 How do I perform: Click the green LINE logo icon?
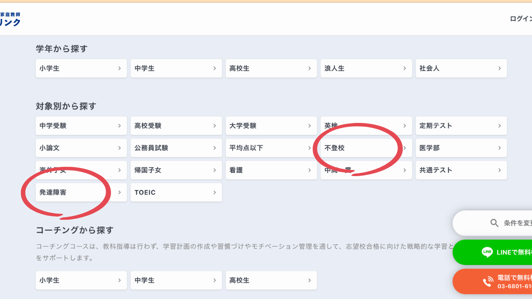[x=487, y=252]
